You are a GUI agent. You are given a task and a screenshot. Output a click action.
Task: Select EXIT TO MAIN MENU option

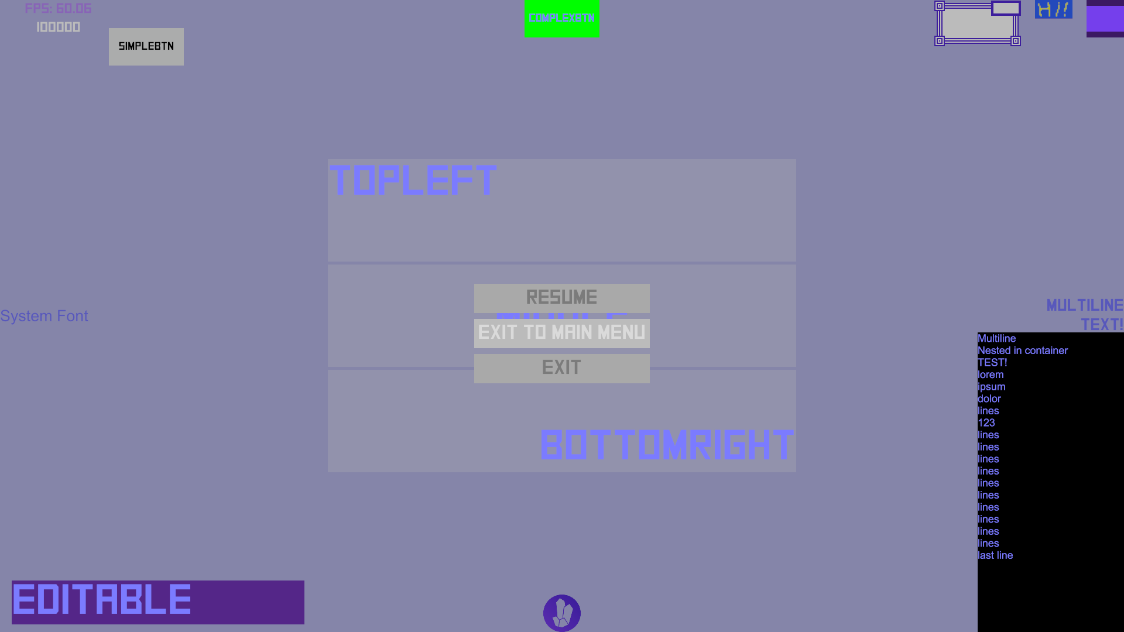(561, 332)
